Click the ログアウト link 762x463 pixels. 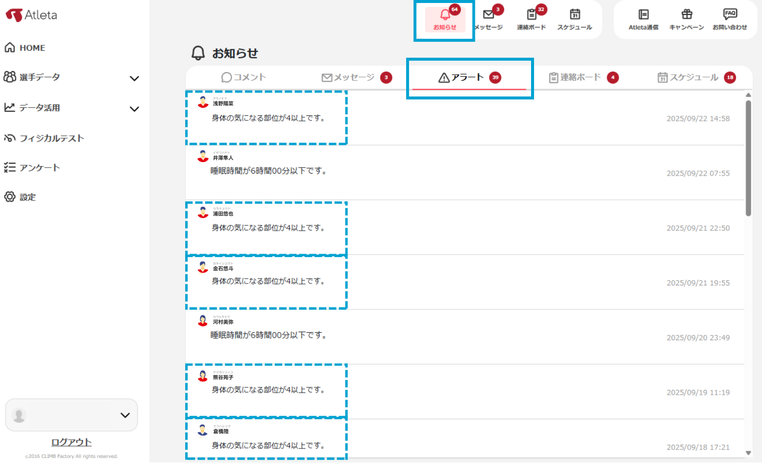(x=71, y=442)
